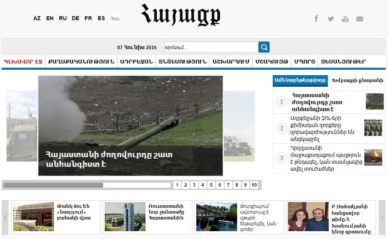The image size is (388, 240).
Task: Go to slide 5 in the pagination
Action: click(x=211, y=185)
